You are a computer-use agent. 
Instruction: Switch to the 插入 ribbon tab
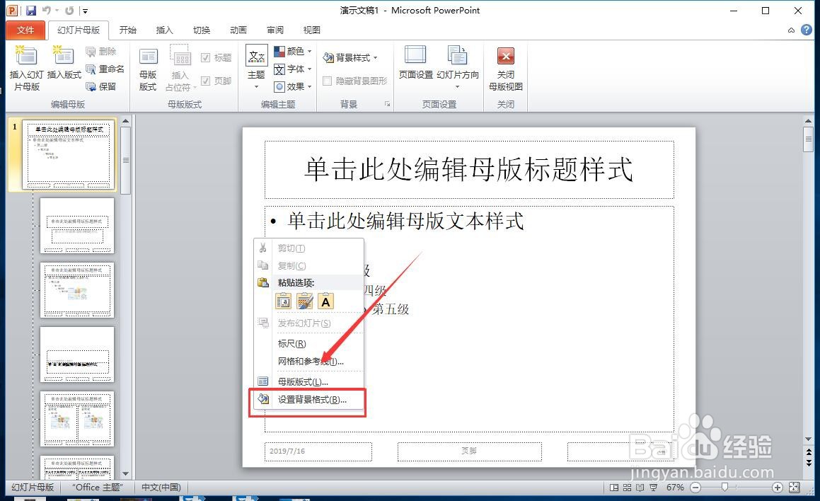[165, 30]
